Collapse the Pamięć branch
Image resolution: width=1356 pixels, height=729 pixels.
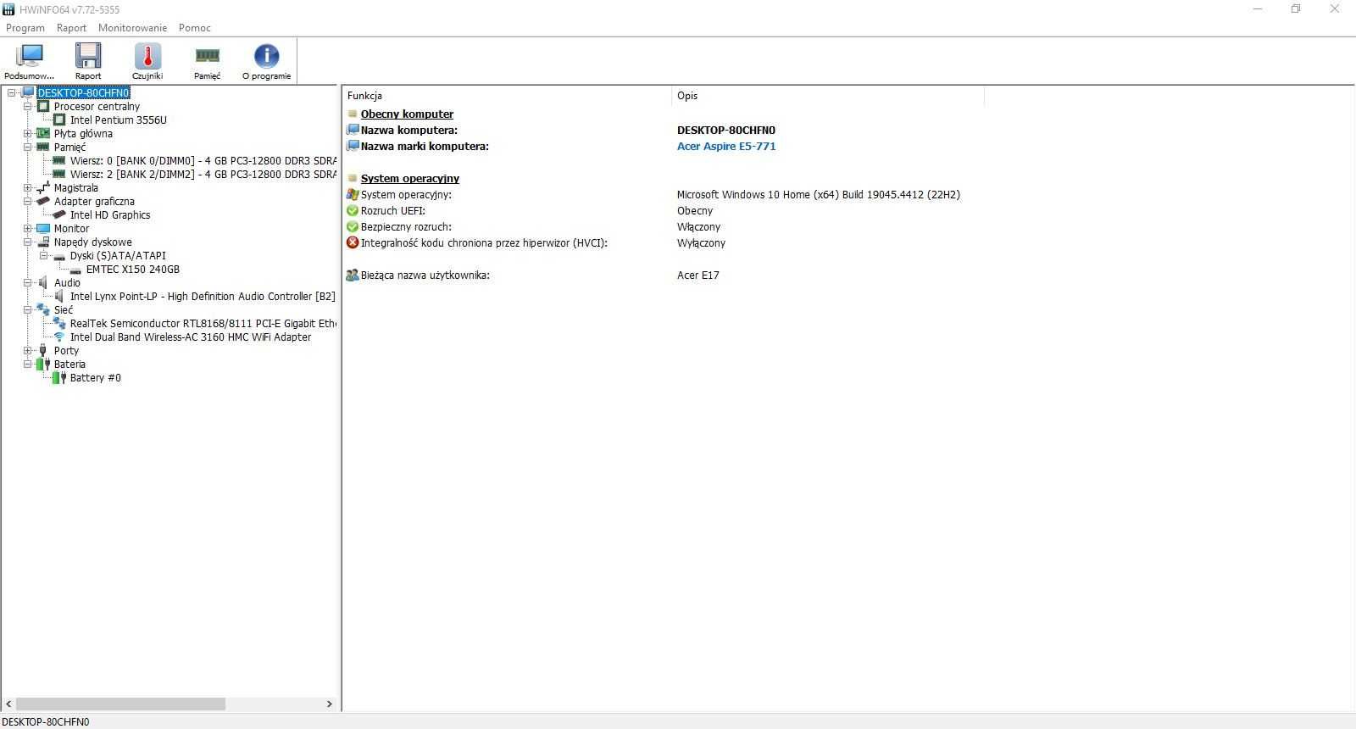[27, 147]
